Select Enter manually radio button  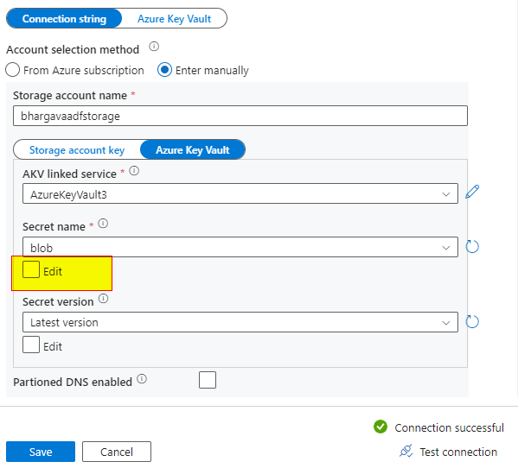point(164,70)
